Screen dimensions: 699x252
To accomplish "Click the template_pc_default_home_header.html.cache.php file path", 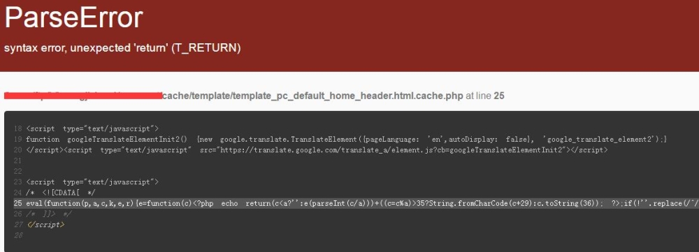I will pos(312,96).
